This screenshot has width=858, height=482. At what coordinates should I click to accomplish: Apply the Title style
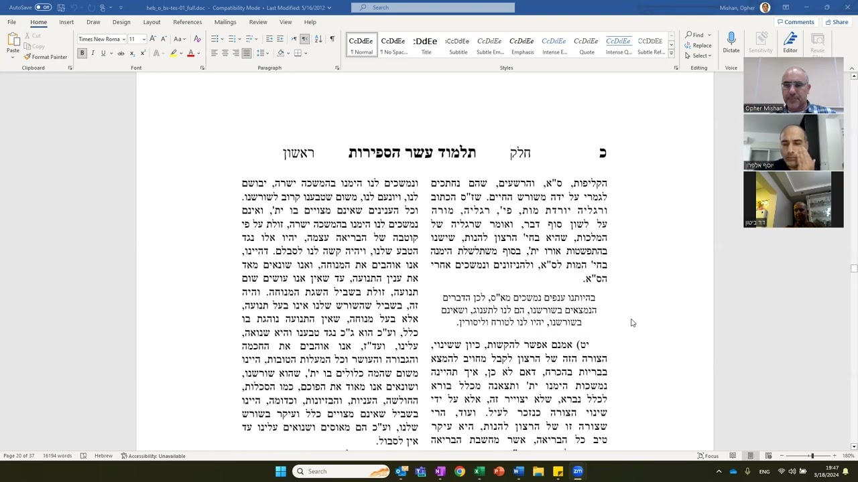click(426, 45)
